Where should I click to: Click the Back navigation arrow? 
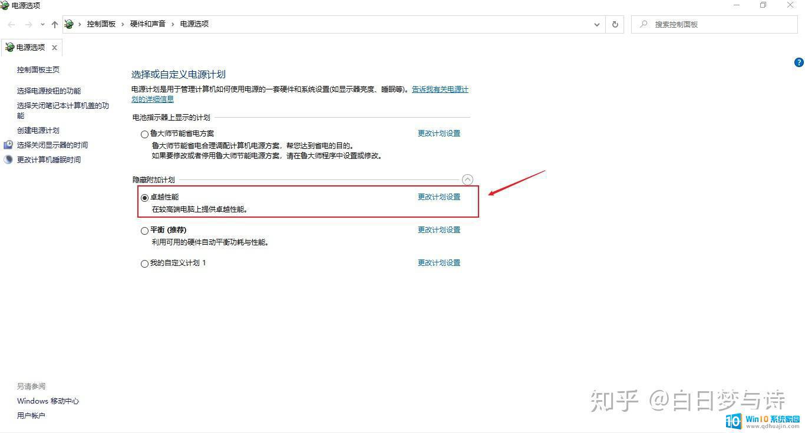pos(11,24)
